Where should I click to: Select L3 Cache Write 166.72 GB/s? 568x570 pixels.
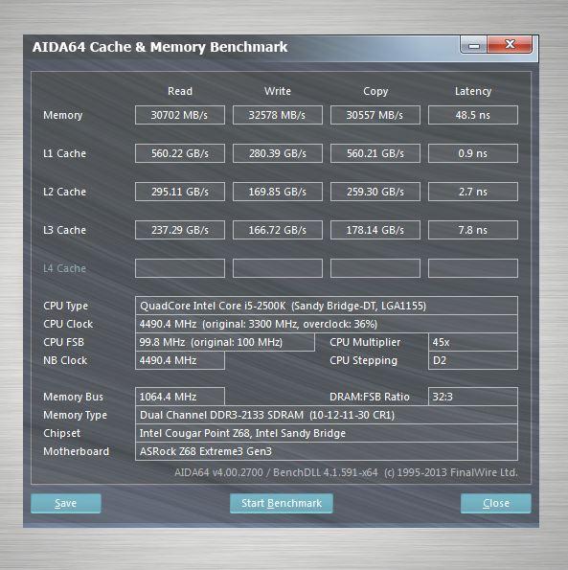(x=278, y=230)
